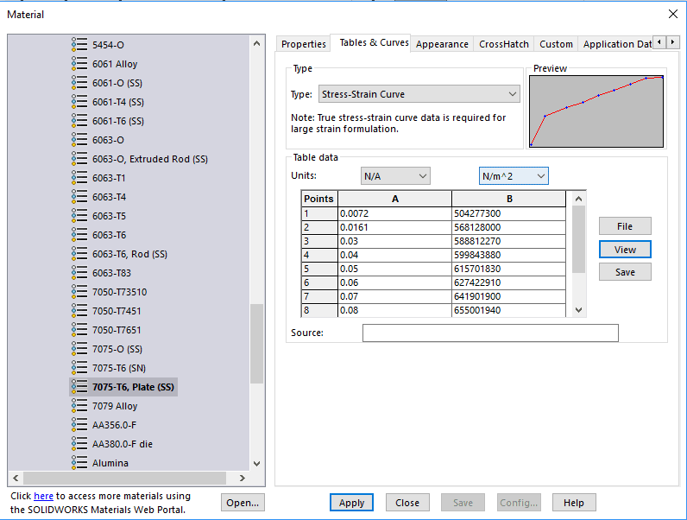Select the 6063-T6, Rod (SS) material
This screenshot has height=520, width=687.
pyautogui.click(x=129, y=254)
